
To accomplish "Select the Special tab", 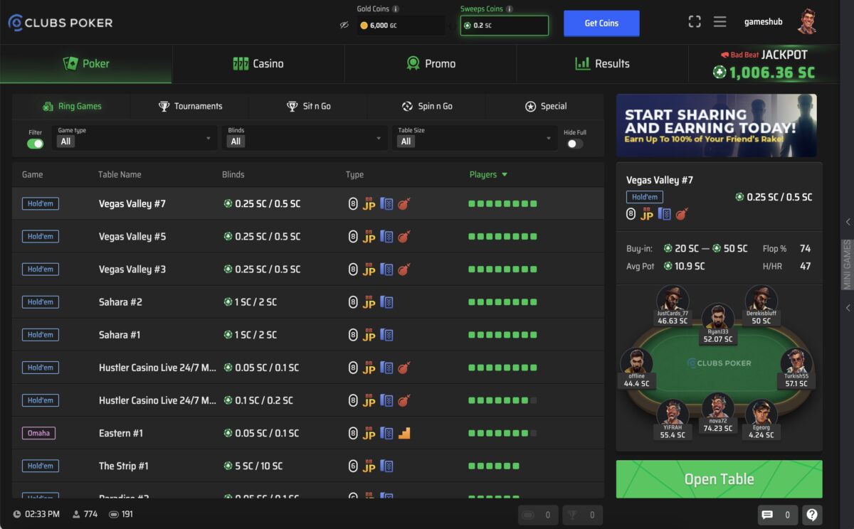I will [x=545, y=107].
